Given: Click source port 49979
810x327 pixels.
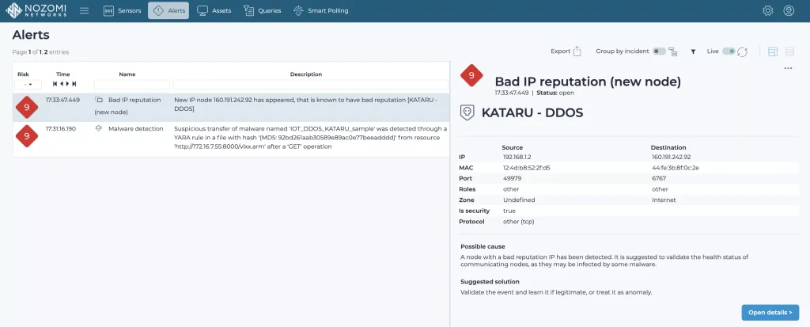Looking at the screenshot, I should click(x=512, y=178).
